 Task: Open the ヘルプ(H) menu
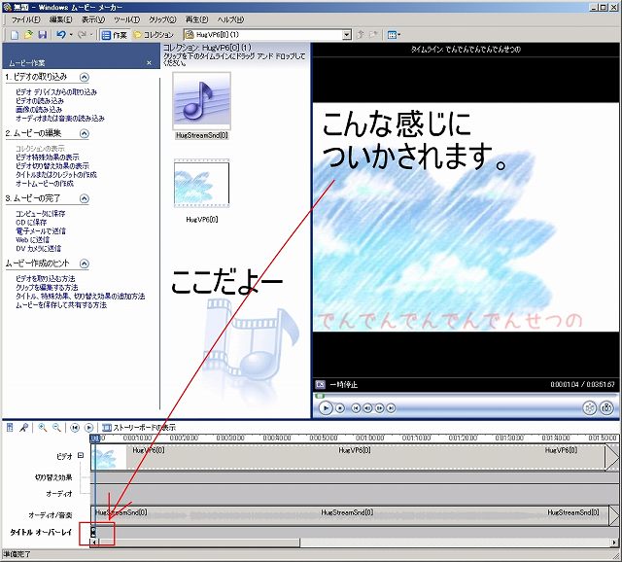coord(231,19)
